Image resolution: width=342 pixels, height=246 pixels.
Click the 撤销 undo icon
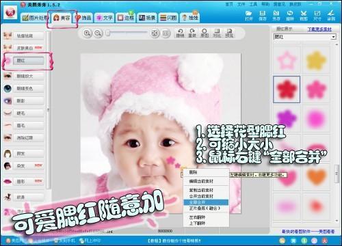(x=180, y=33)
